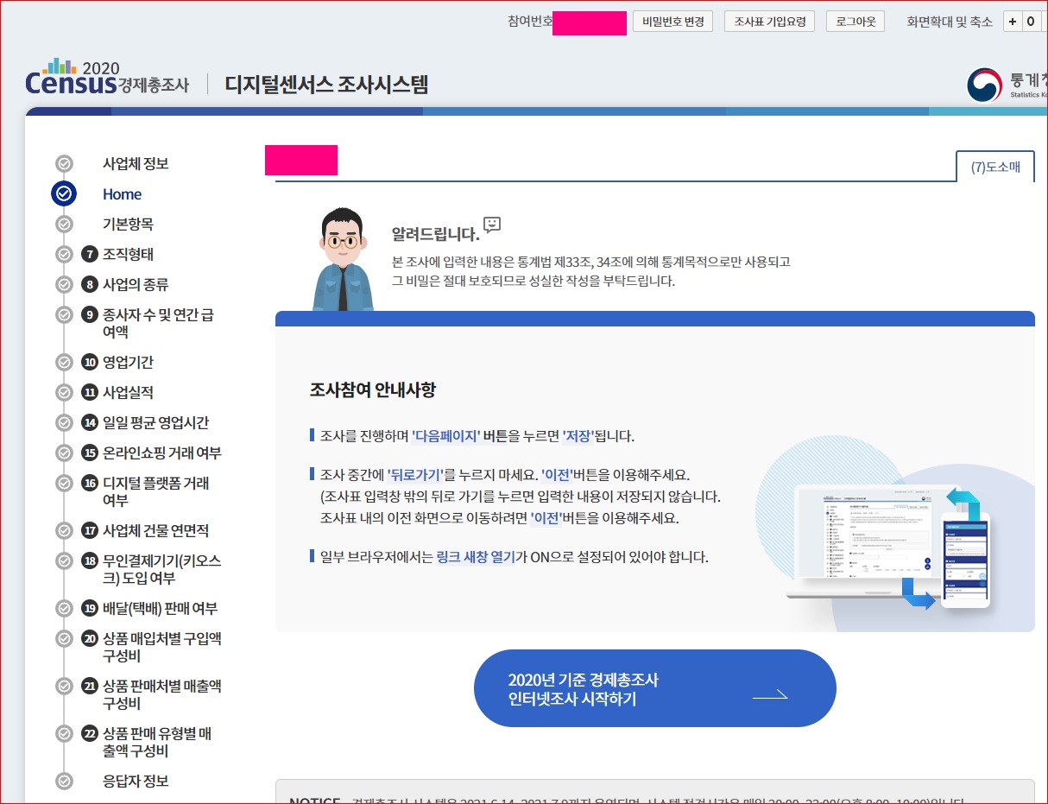Click the 디지털센서스 조사시스템 title
This screenshot has width=1048, height=804.
click(326, 85)
